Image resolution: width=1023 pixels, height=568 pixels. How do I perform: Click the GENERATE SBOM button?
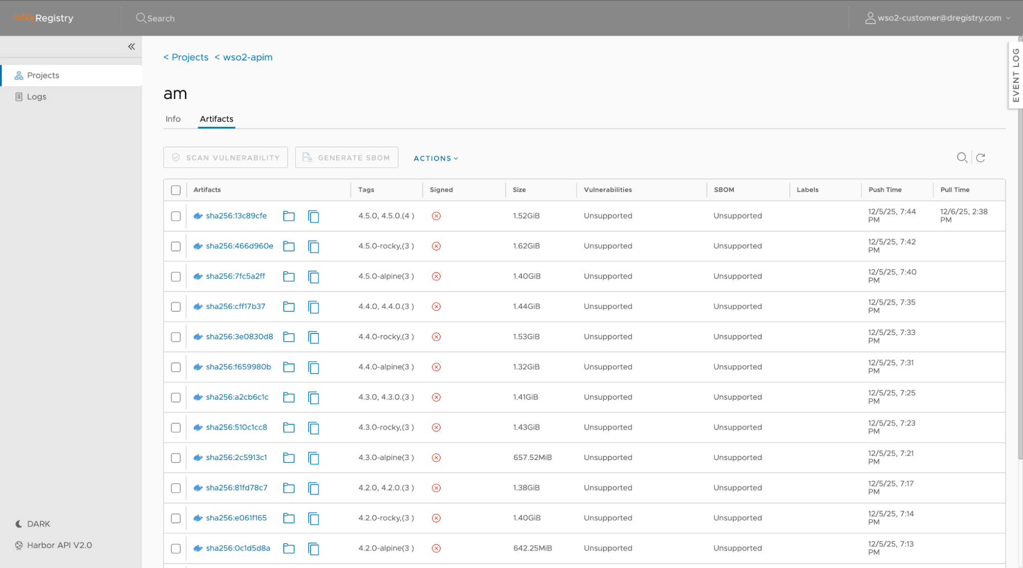click(x=346, y=157)
